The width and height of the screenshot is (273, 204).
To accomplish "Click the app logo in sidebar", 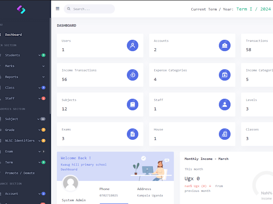I will 21,9.
